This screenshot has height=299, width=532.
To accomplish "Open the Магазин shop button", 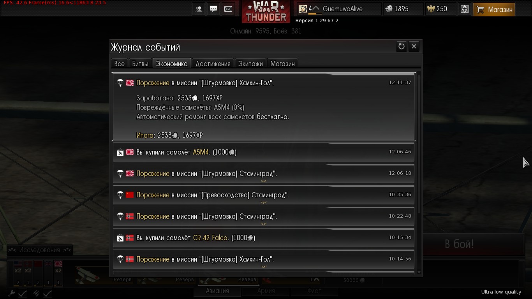I will tap(494, 9).
